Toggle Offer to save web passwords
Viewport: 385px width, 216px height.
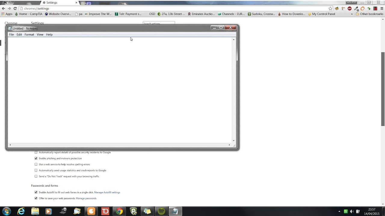(36, 198)
